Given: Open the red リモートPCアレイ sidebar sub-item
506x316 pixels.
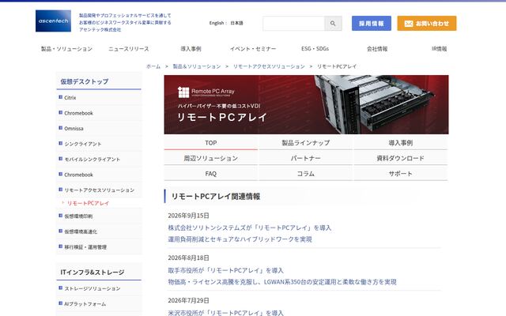Looking at the screenshot, I should pos(88,203).
